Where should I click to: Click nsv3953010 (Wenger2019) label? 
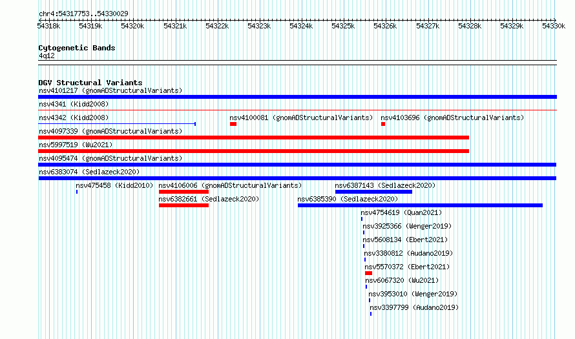click(413, 294)
